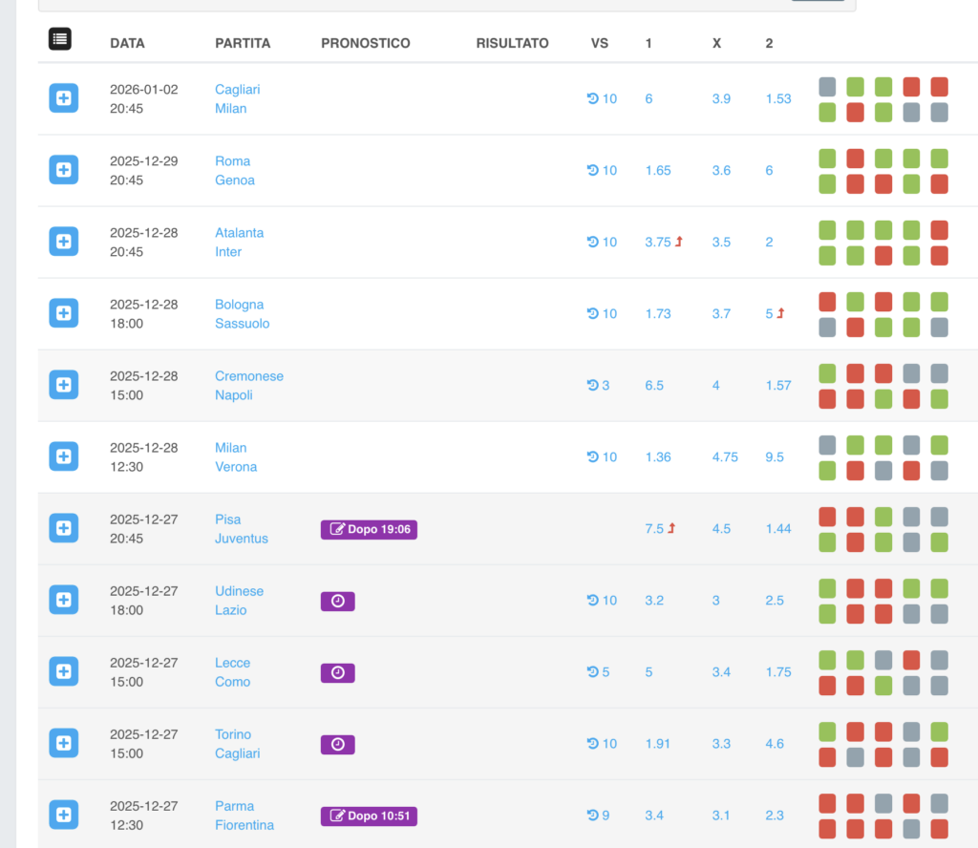Click first form square in Cagliari Milan row
Image resolution: width=978 pixels, height=848 pixels.
click(827, 87)
